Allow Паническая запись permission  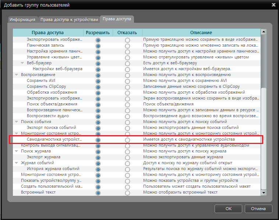[98, 46]
